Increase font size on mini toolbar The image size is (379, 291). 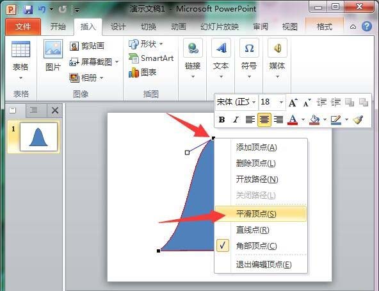click(293, 103)
